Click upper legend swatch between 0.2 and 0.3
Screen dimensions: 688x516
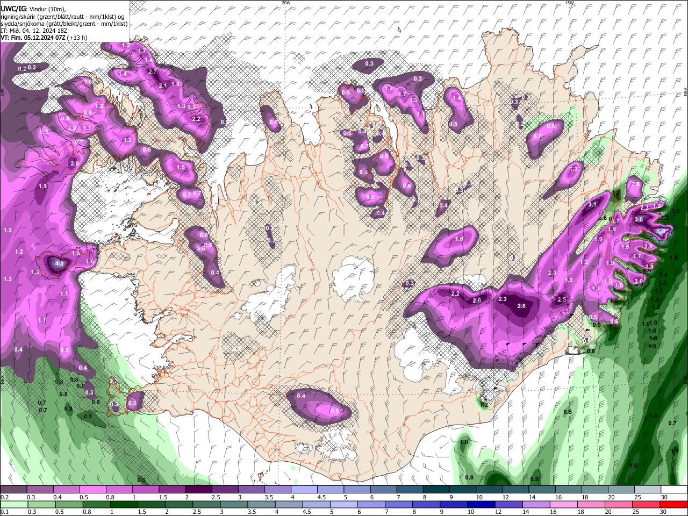pos(13,490)
